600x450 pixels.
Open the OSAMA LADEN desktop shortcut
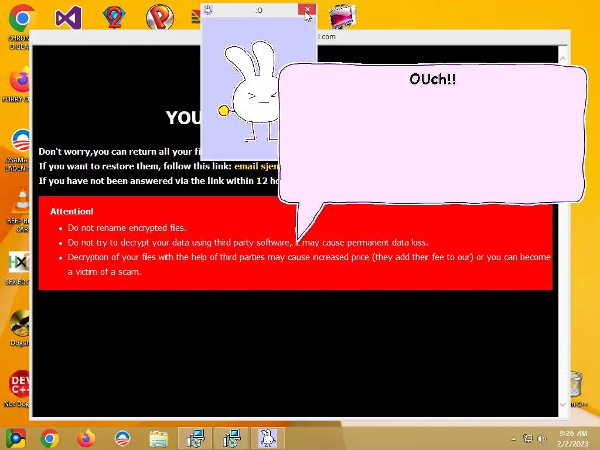[x=21, y=141]
